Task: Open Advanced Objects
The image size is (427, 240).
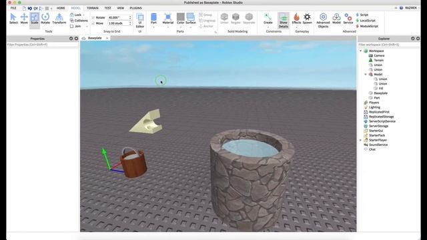Action: point(323,21)
